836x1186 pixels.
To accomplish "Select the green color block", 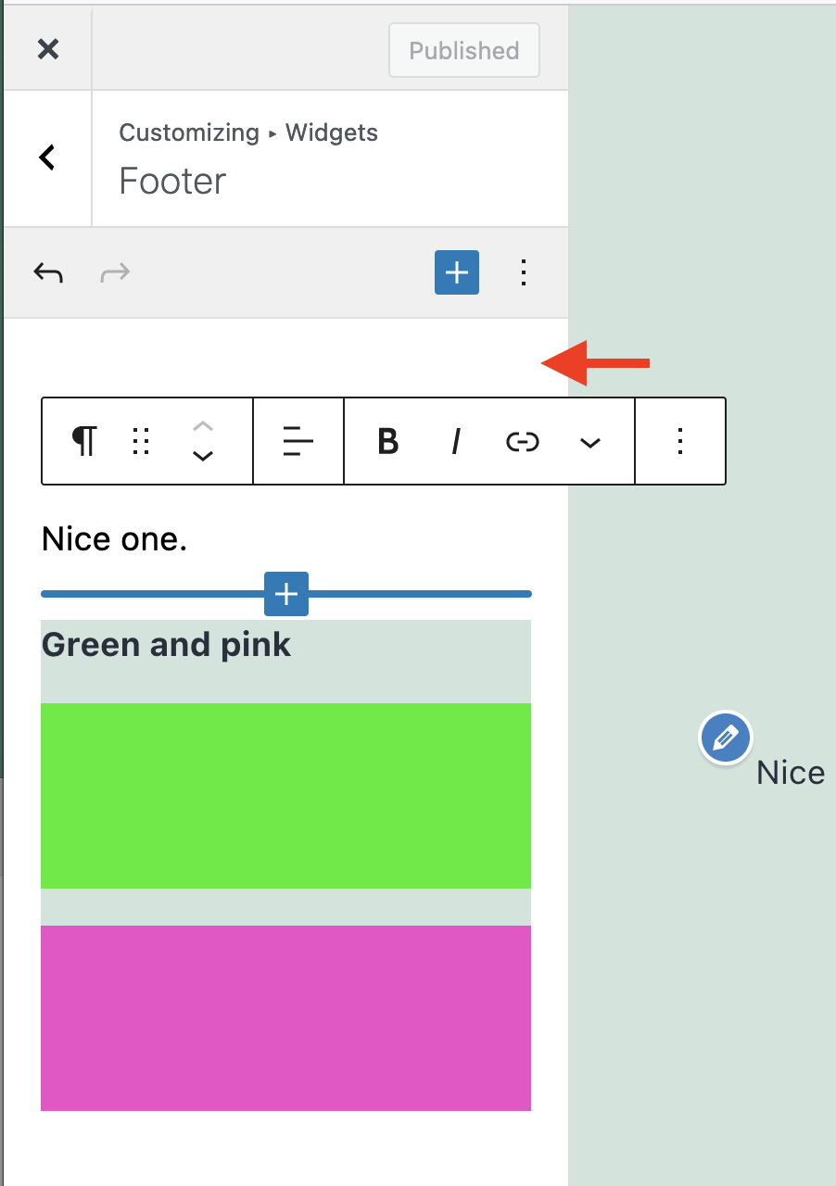I will tap(285, 796).
